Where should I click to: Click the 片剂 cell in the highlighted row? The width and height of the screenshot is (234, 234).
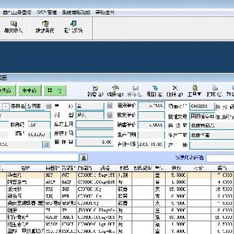(124, 175)
